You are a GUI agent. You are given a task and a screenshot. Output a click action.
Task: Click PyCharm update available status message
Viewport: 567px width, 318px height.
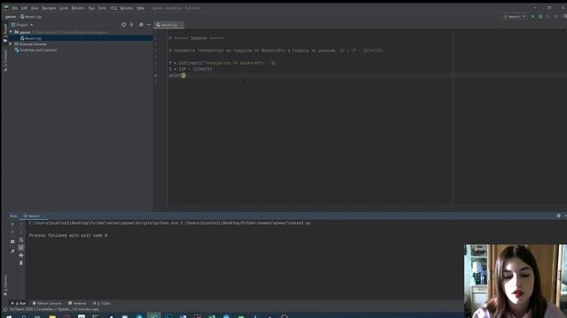pos(54,309)
